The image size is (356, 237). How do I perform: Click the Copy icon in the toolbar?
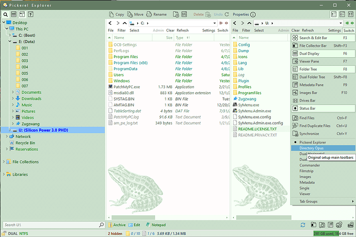tap(111, 14)
